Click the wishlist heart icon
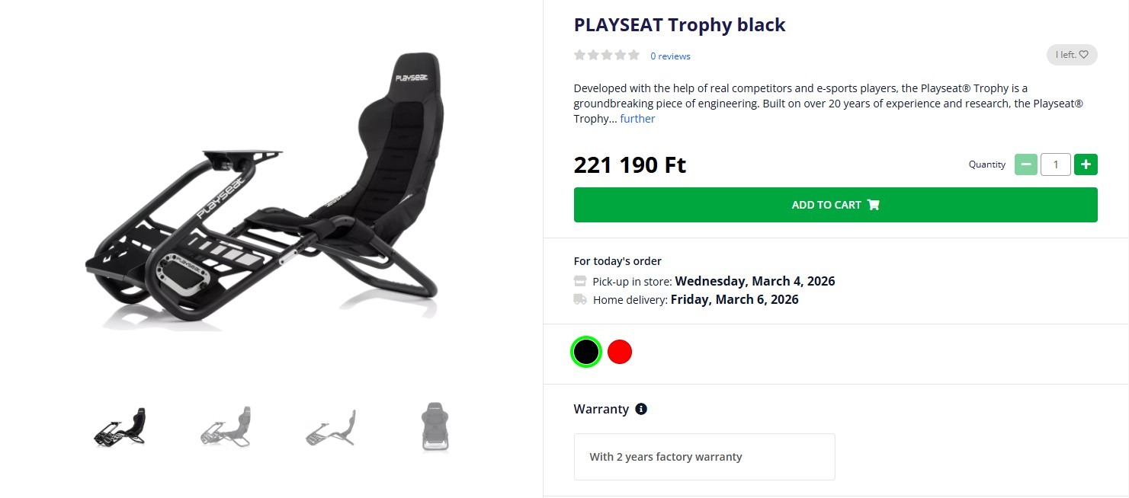 [1083, 55]
